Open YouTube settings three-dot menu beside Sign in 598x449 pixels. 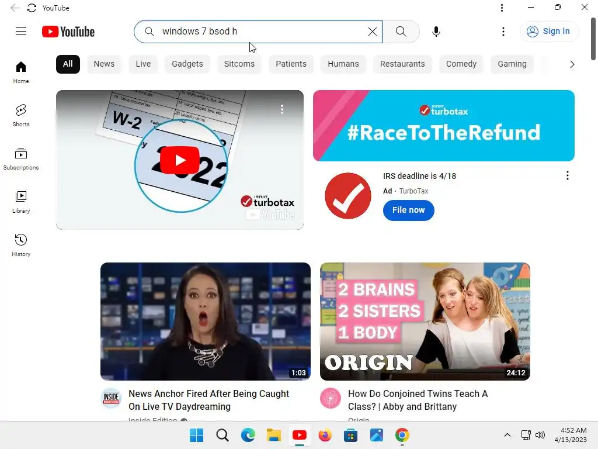[503, 32]
